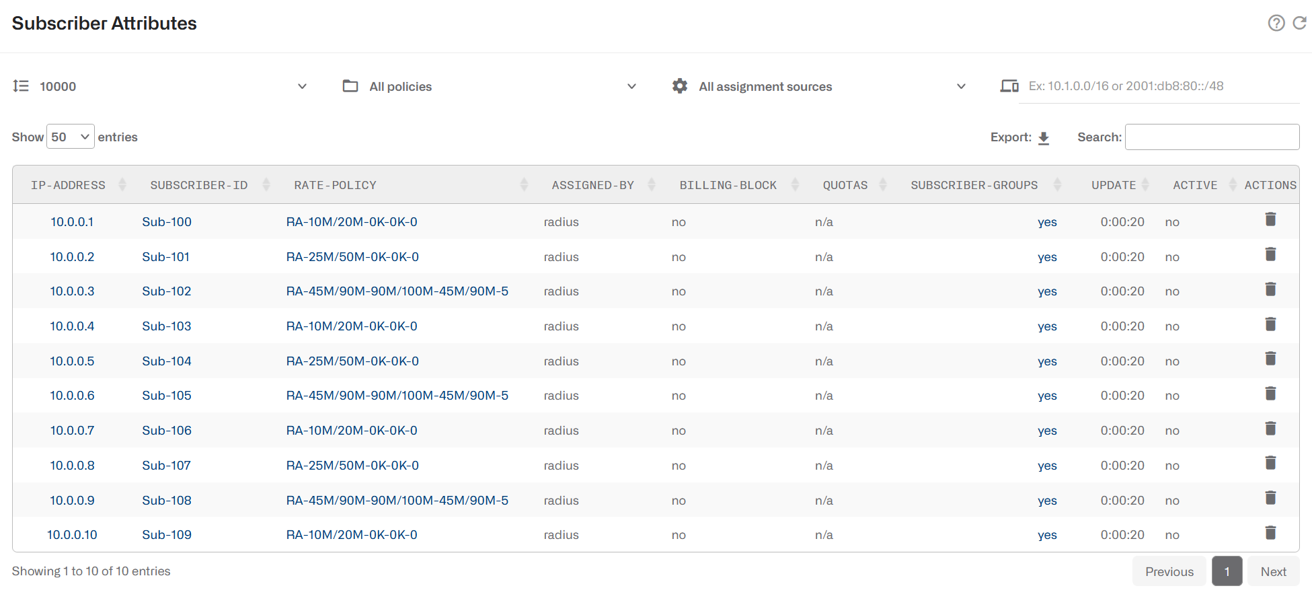Click the gear icon next to All assignment sources

pos(679,85)
